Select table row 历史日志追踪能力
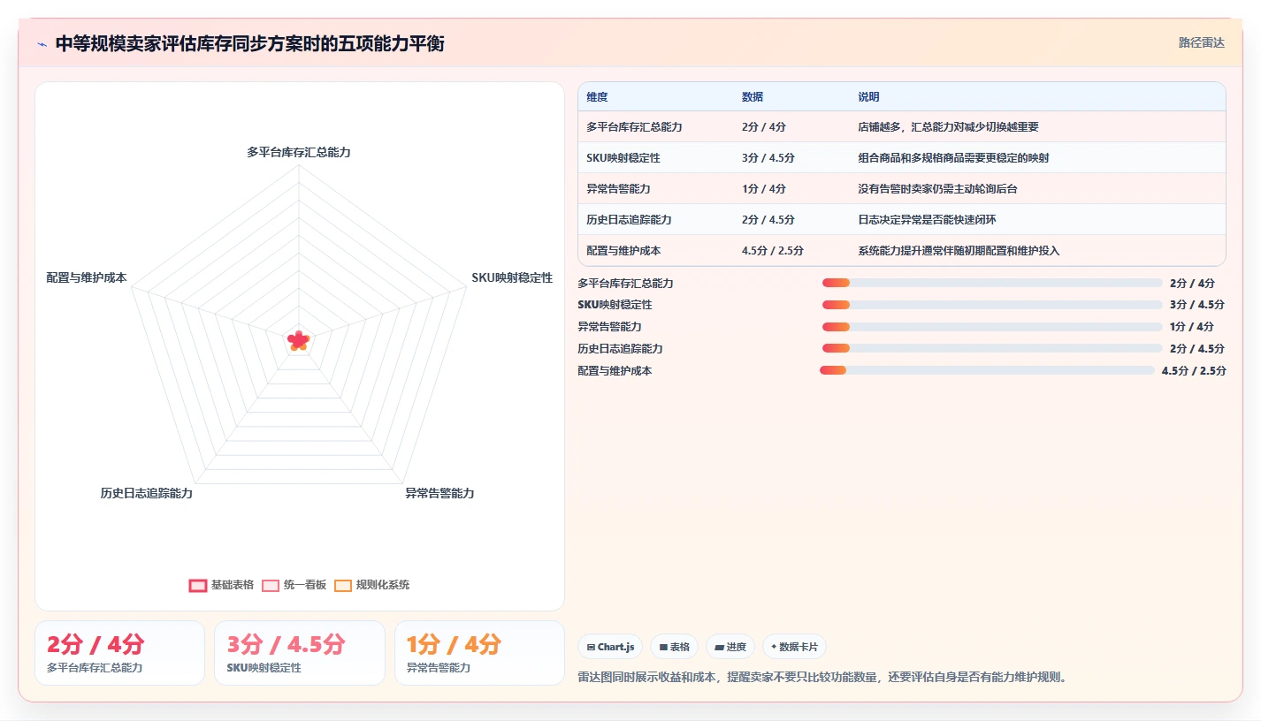This screenshot has width=1261, height=721. (902, 220)
